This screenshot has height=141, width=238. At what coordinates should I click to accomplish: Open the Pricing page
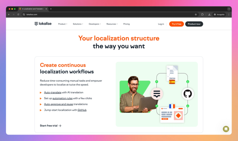click(126, 24)
